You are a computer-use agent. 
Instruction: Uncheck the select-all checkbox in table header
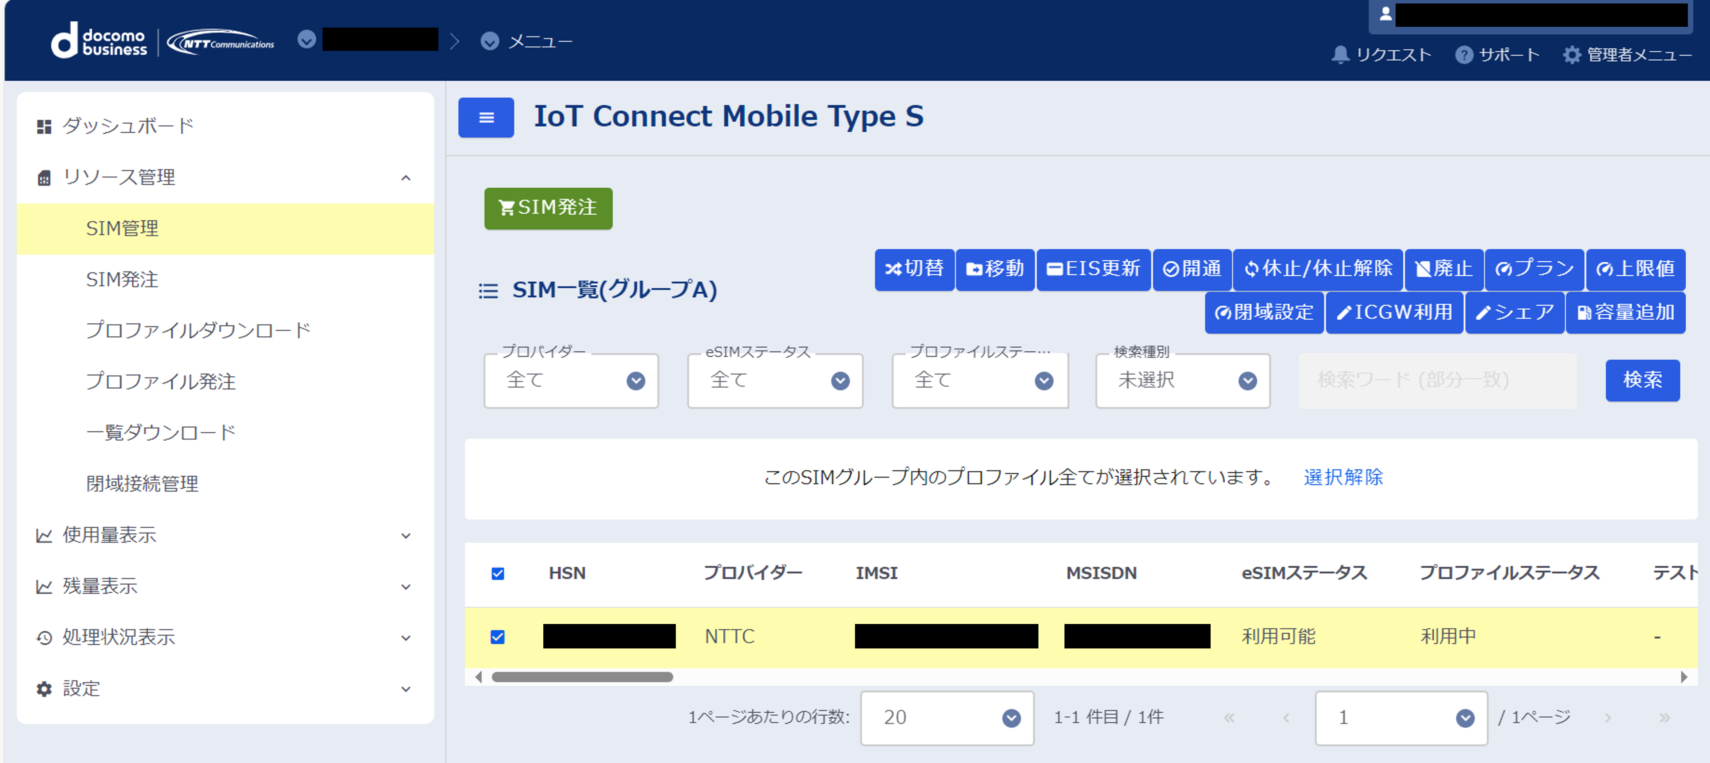coord(497,573)
